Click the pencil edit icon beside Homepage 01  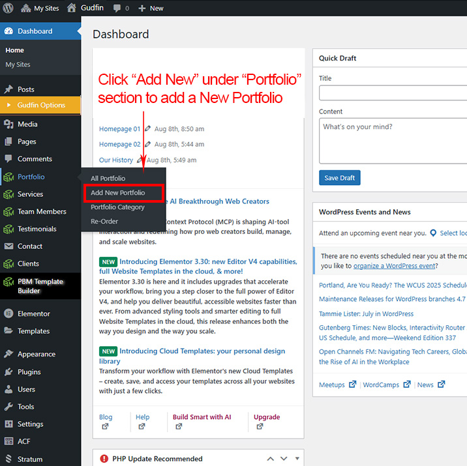(x=147, y=129)
